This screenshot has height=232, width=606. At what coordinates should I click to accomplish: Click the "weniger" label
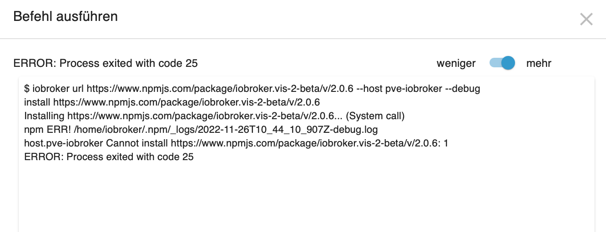coord(456,64)
